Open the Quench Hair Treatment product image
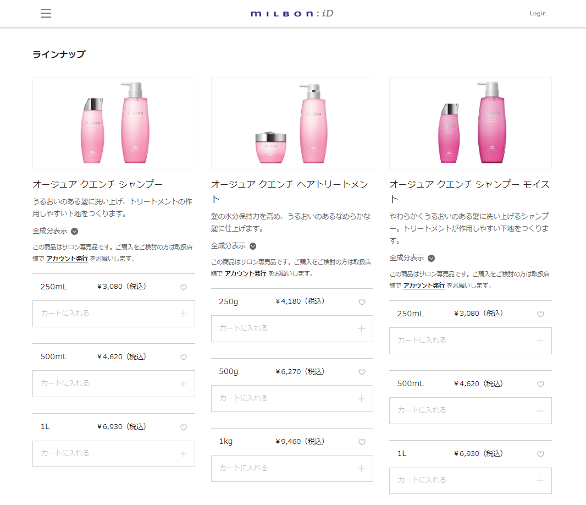 [x=292, y=123]
